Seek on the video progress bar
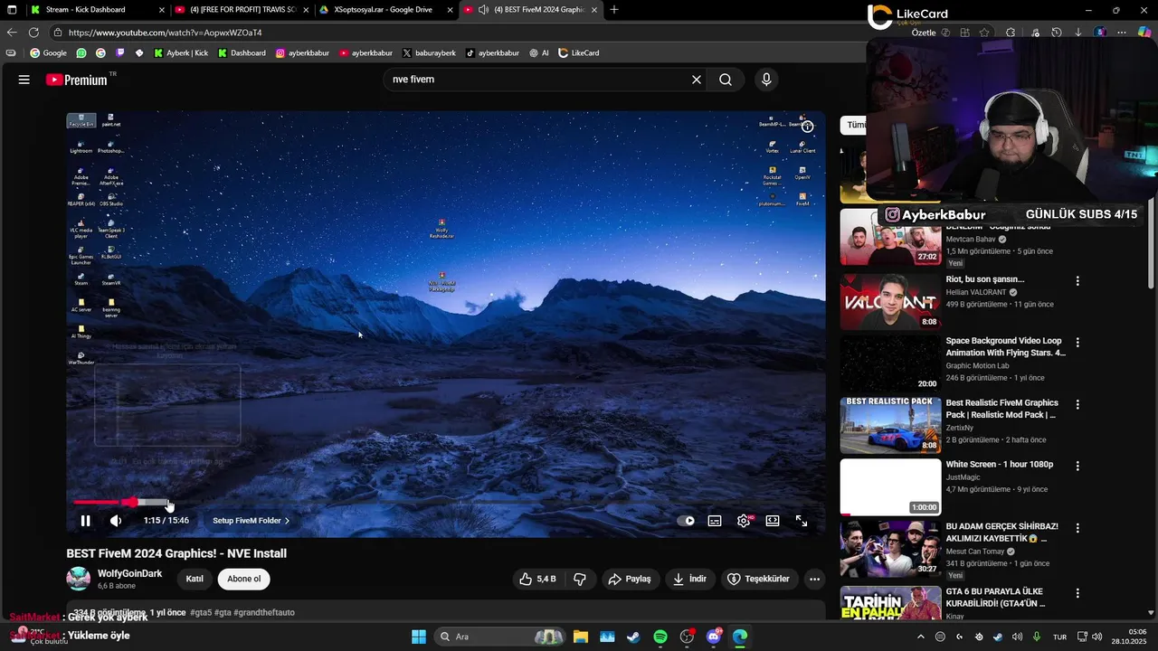This screenshot has height=651, width=1158. pos(447,502)
